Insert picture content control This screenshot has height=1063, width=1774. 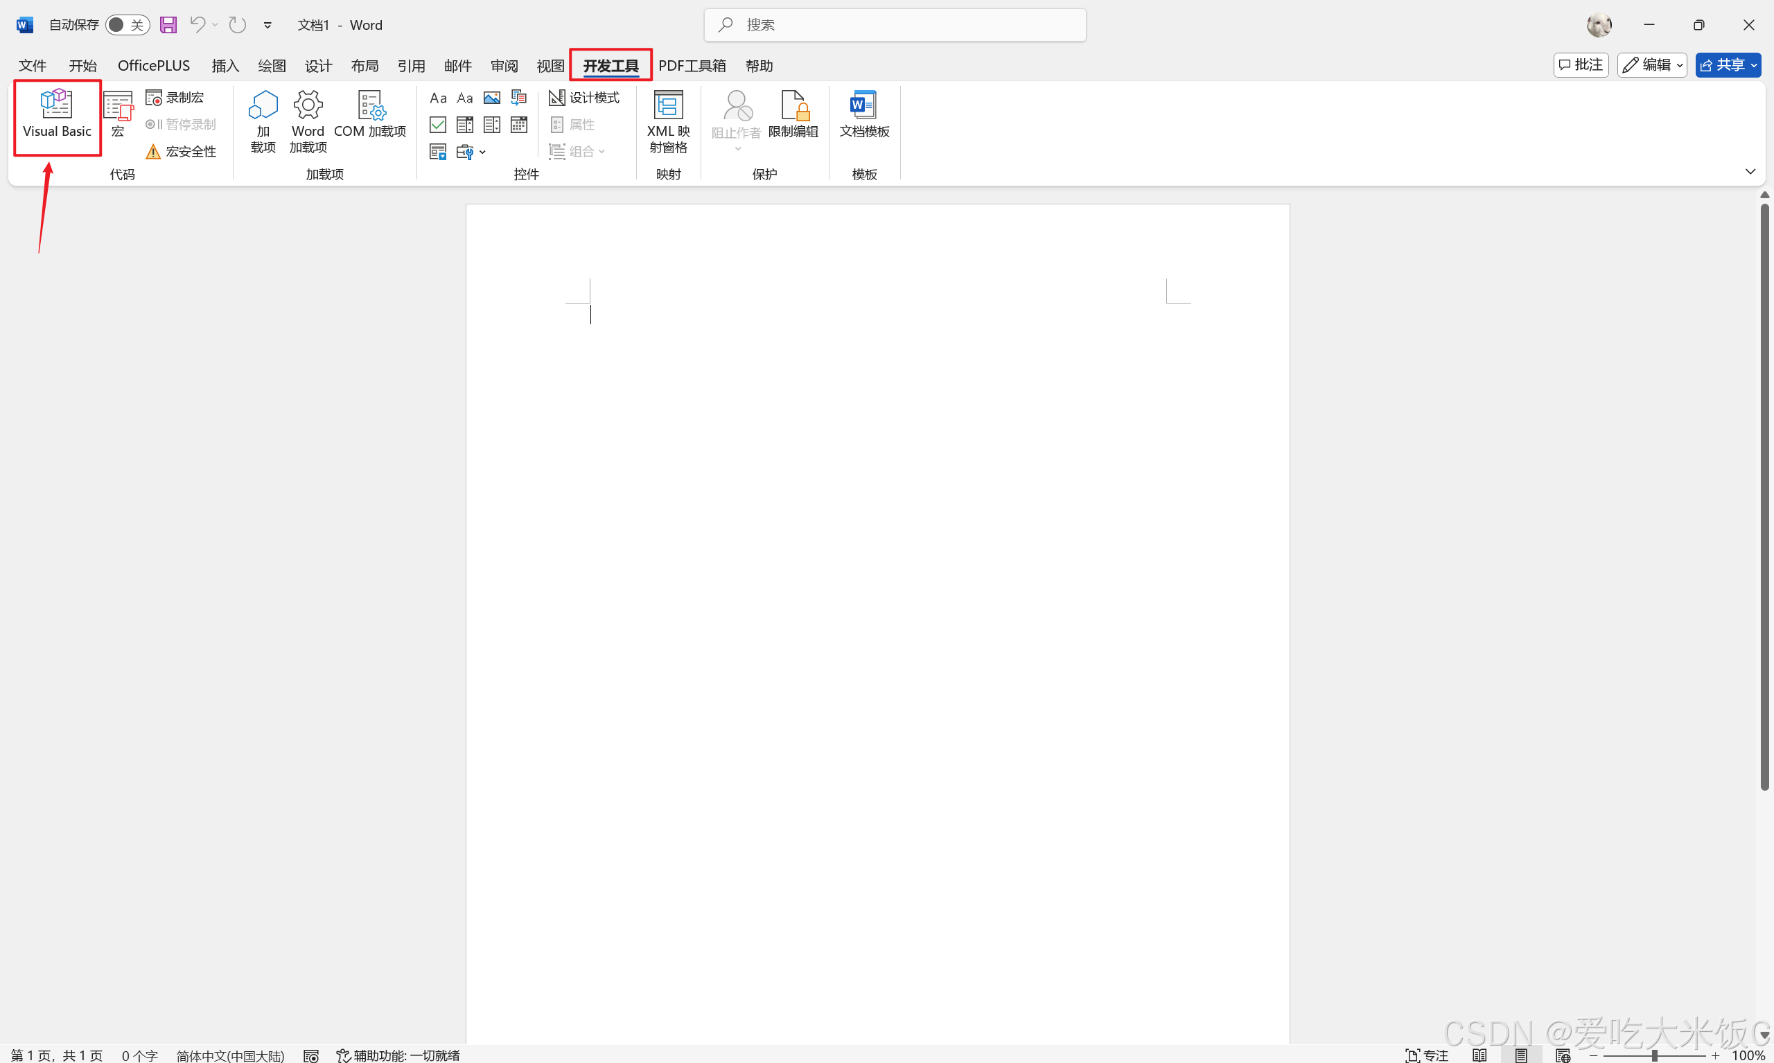point(492,98)
